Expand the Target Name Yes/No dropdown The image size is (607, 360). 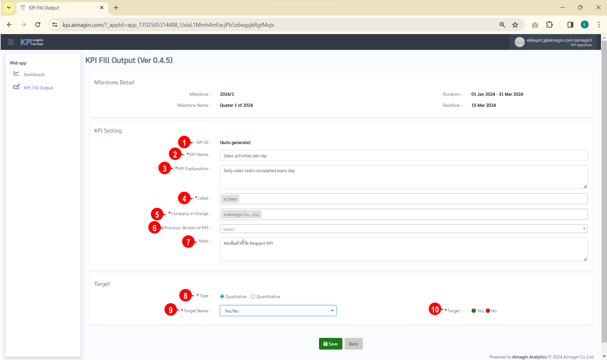point(278,311)
